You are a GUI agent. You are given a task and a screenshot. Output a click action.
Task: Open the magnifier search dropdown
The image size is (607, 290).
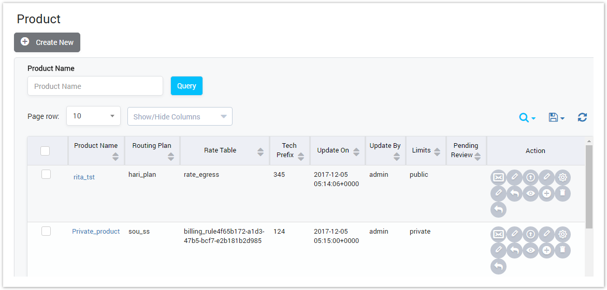coord(527,118)
